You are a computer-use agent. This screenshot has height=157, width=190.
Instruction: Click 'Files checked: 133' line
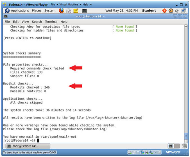pos(26,72)
